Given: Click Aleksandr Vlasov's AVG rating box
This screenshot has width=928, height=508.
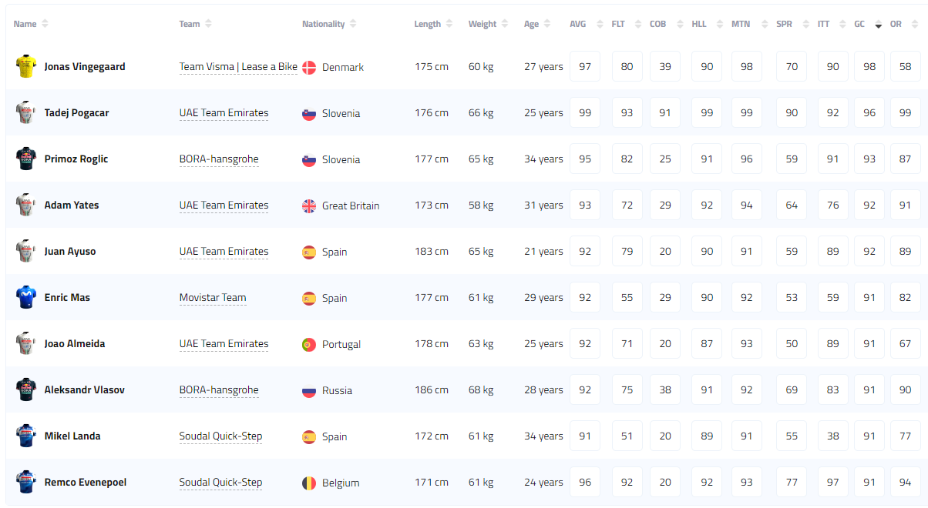Looking at the screenshot, I should (x=585, y=389).
